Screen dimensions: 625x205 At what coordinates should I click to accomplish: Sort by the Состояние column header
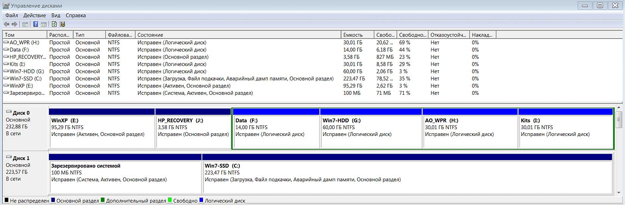pos(238,35)
